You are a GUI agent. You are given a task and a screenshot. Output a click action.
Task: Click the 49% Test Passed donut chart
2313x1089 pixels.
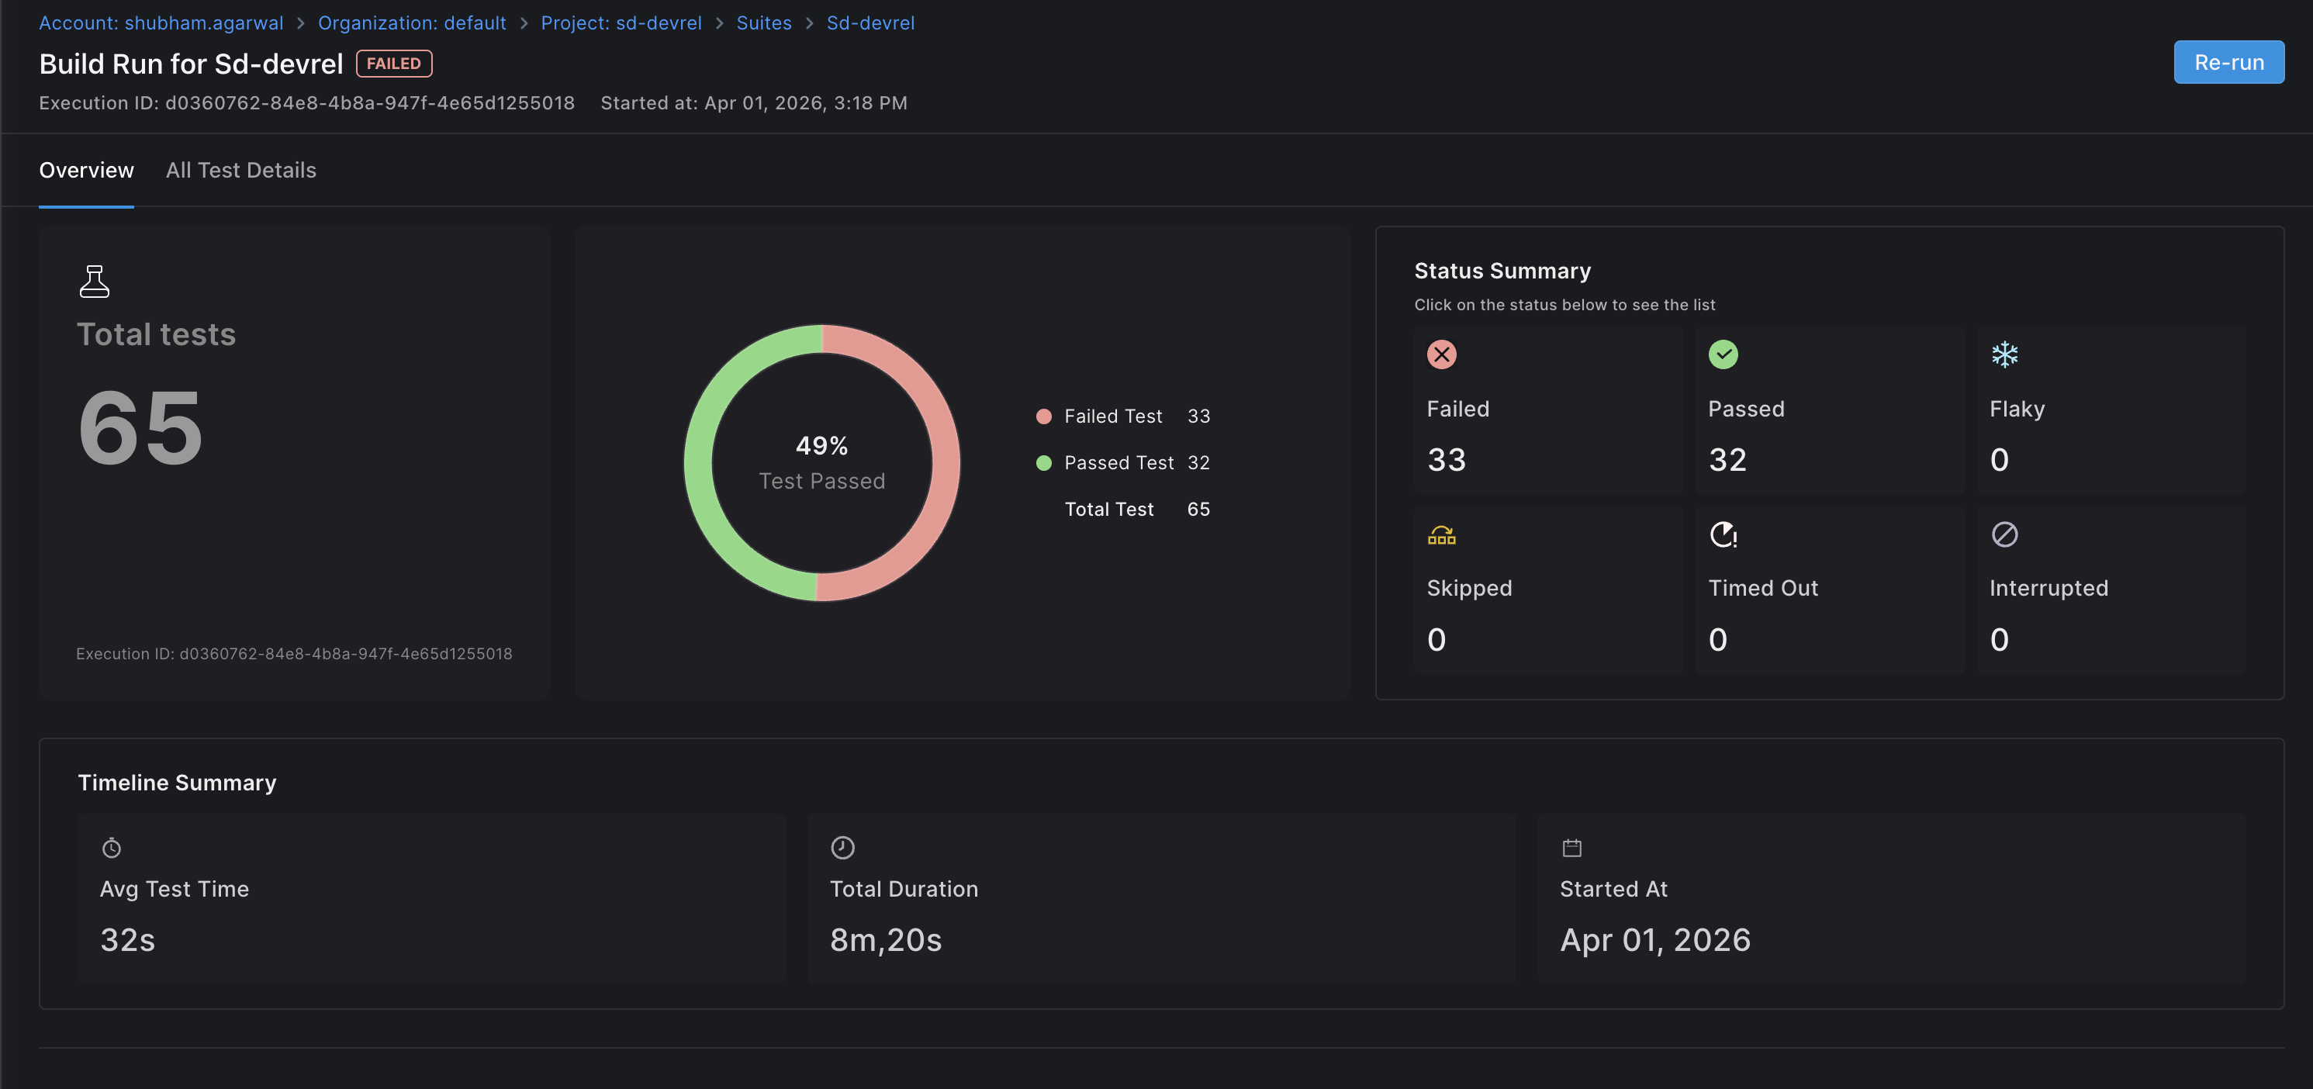pyautogui.click(x=821, y=463)
